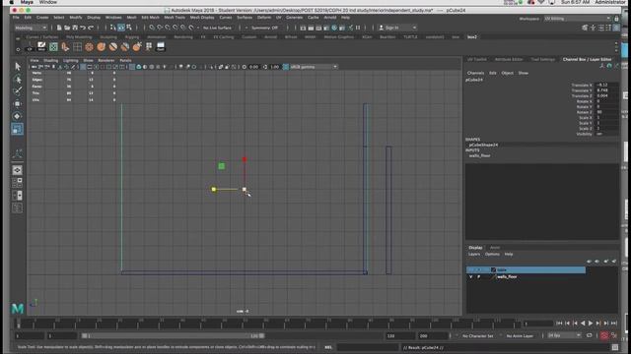This screenshot has width=631, height=354.
Task: Switch to Anim layer tab
Action: click(495, 248)
